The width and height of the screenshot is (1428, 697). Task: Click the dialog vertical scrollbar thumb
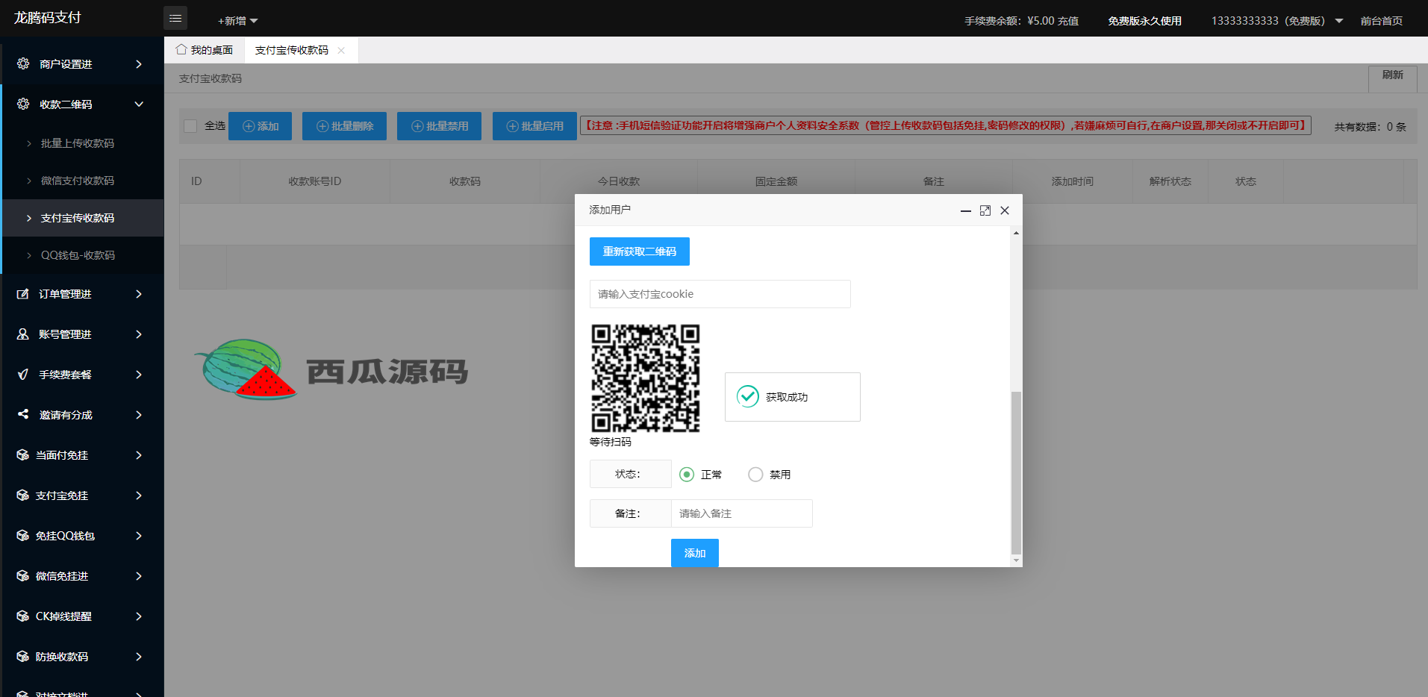(x=1016, y=472)
